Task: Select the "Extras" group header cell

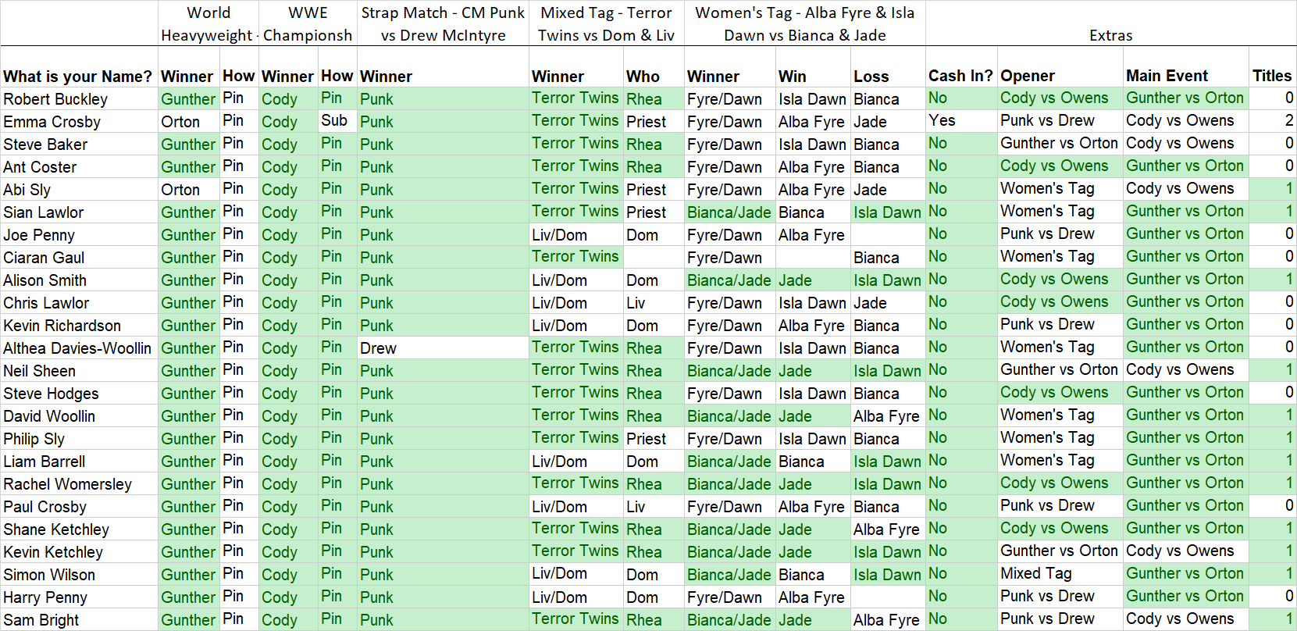Action: 1110,35
